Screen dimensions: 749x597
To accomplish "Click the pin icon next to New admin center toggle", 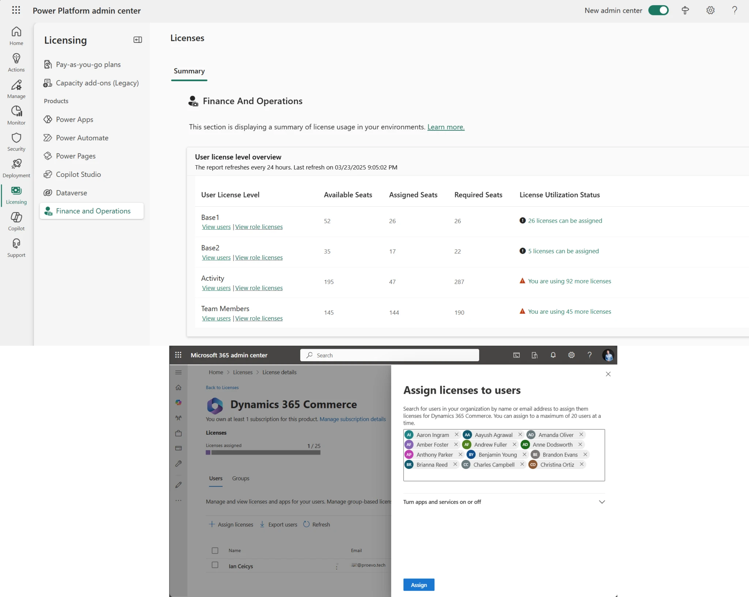I will [x=685, y=10].
